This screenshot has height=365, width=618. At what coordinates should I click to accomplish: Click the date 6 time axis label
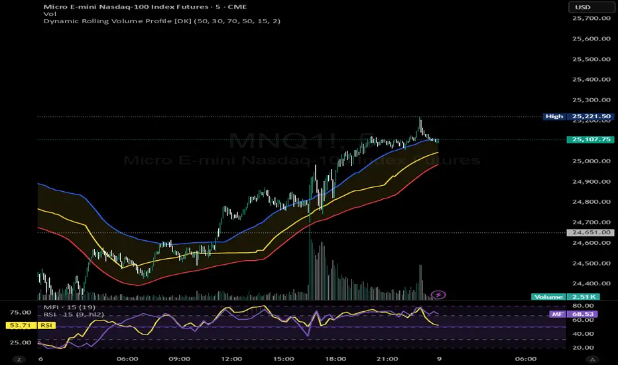(x=40, y=359)
